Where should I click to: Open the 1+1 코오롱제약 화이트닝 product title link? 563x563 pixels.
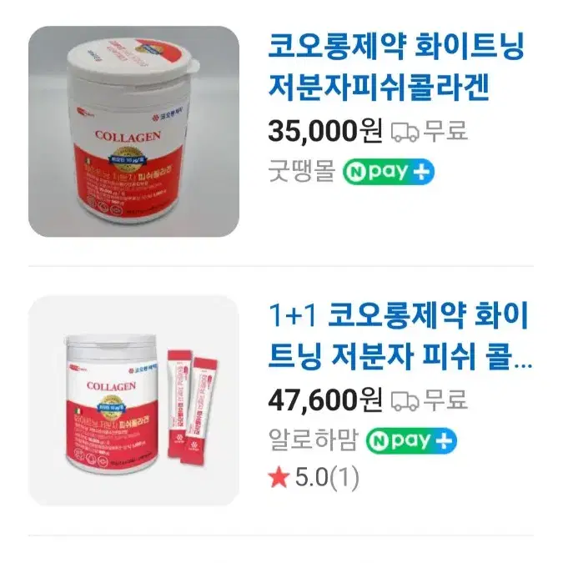(400, 336)
